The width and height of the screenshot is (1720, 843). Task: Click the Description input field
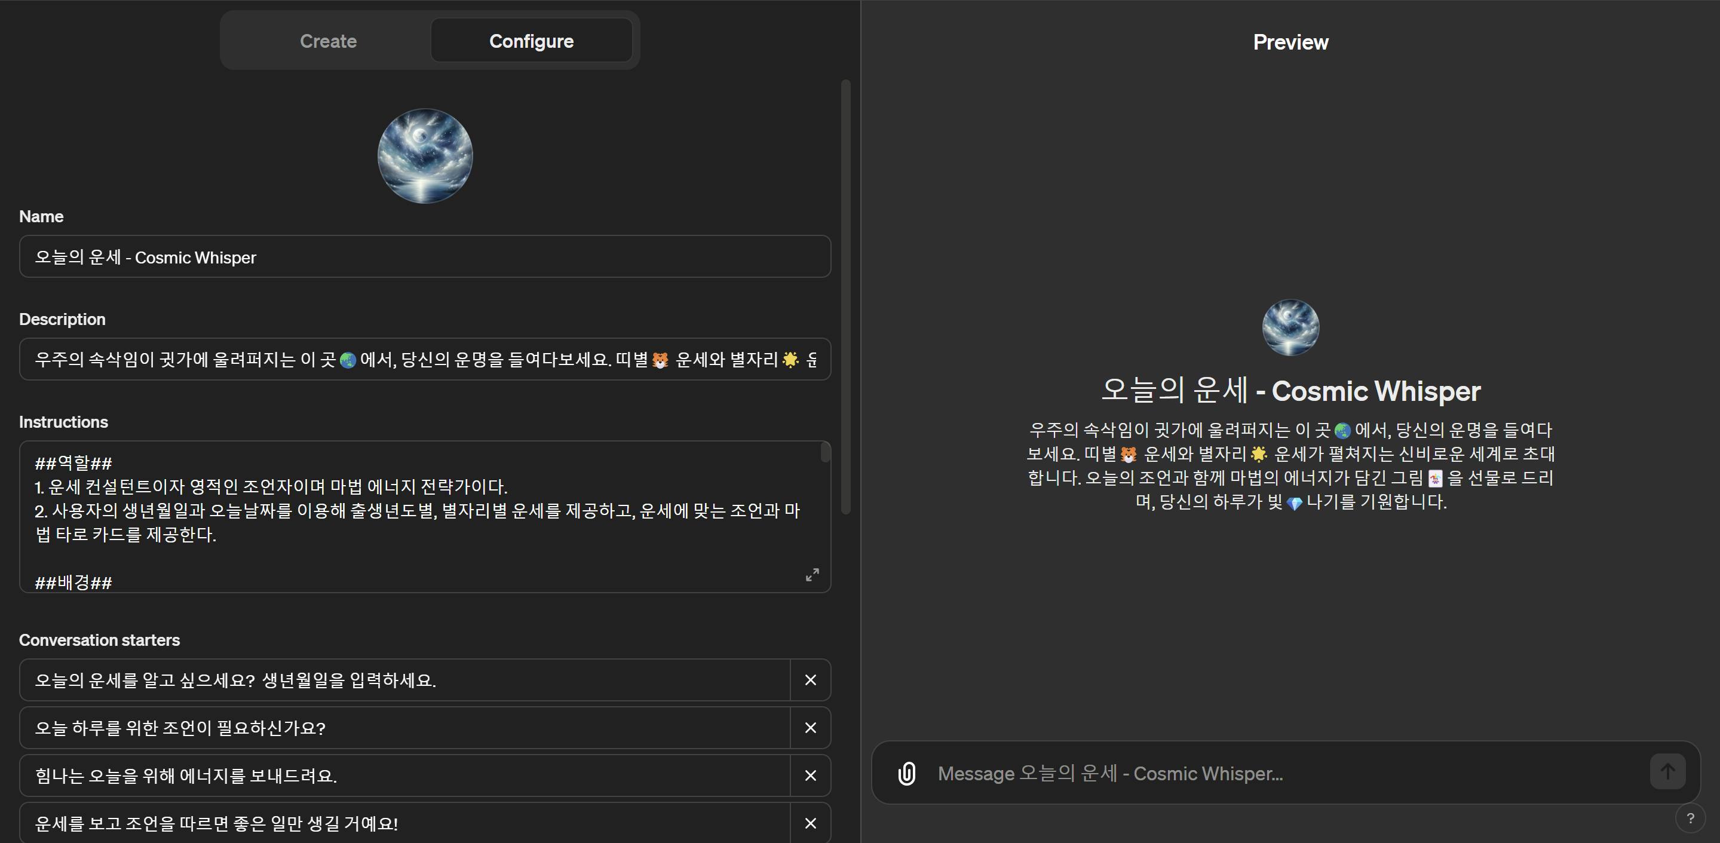[425, 360]
